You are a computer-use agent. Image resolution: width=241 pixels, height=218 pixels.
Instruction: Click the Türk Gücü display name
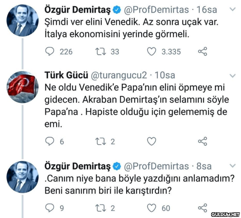pyautogui.click(x=66, y=75)
